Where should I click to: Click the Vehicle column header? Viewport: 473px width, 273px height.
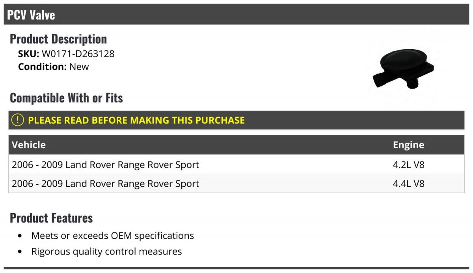pos(29,145)
